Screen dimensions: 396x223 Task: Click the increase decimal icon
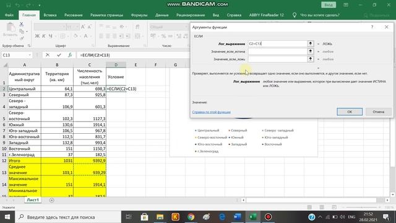[x=179, y=36]
